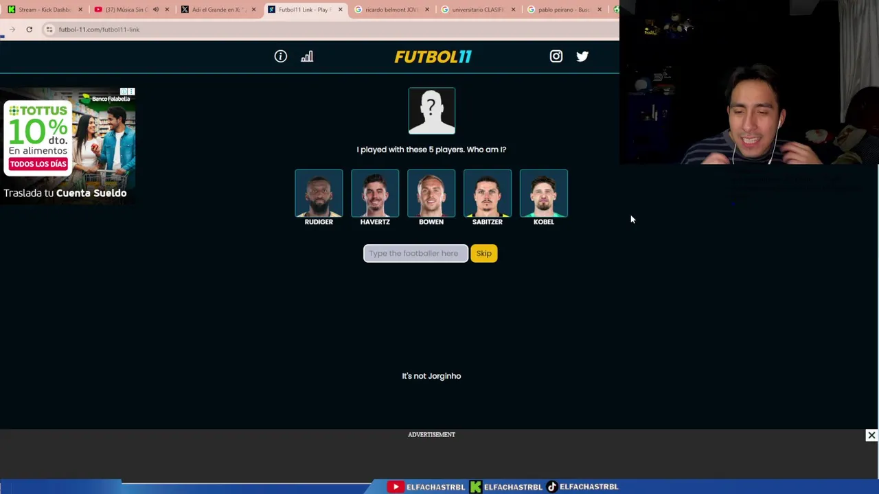Click the yellow Skip button
The height and width of the screenshot is (494, 879).
pos(484,253)
